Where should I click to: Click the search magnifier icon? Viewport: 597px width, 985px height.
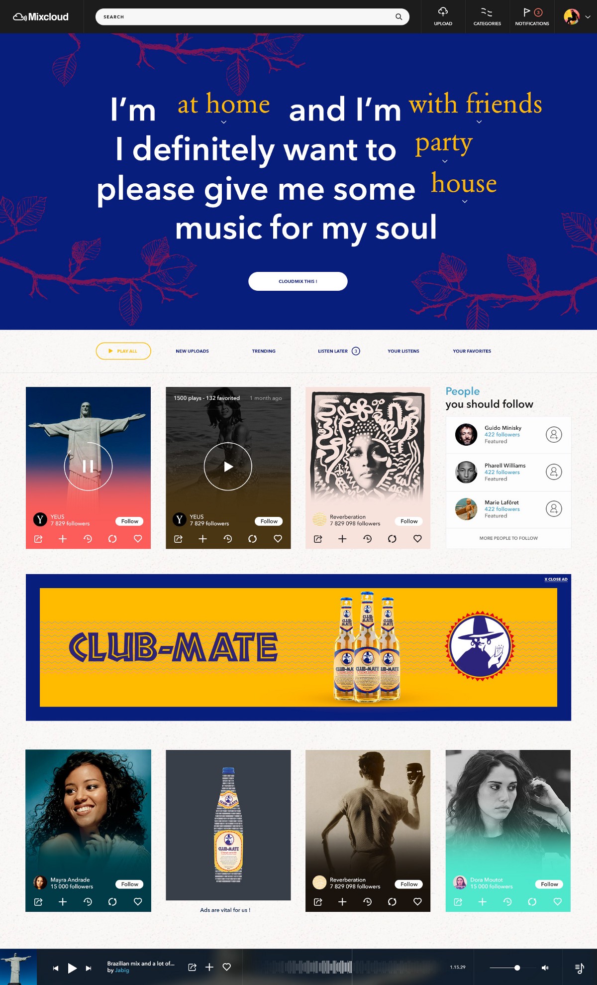pos(398,17)
